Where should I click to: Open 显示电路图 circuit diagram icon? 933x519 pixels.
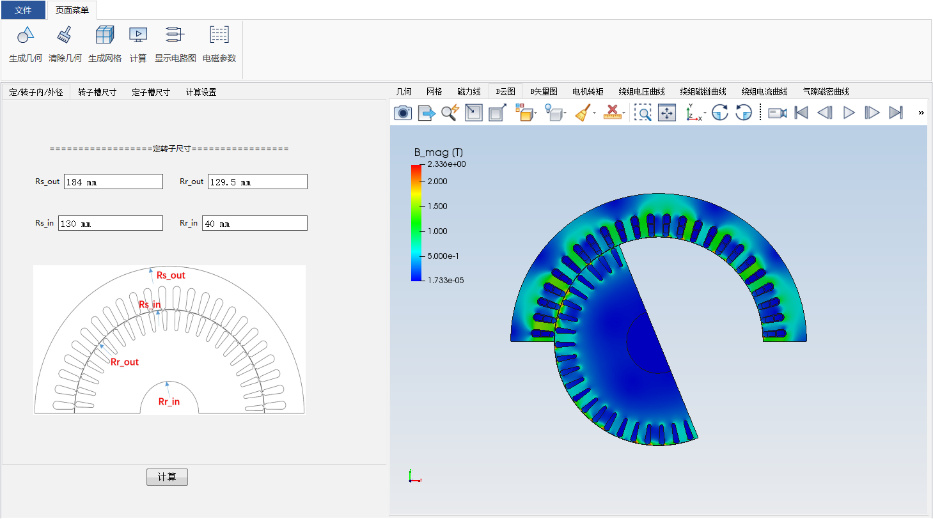175,36
